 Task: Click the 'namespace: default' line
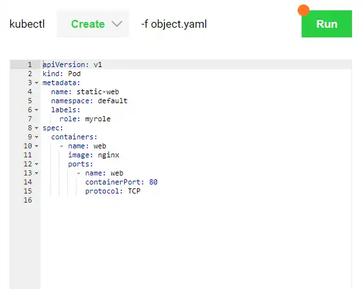tap(89, 101)
